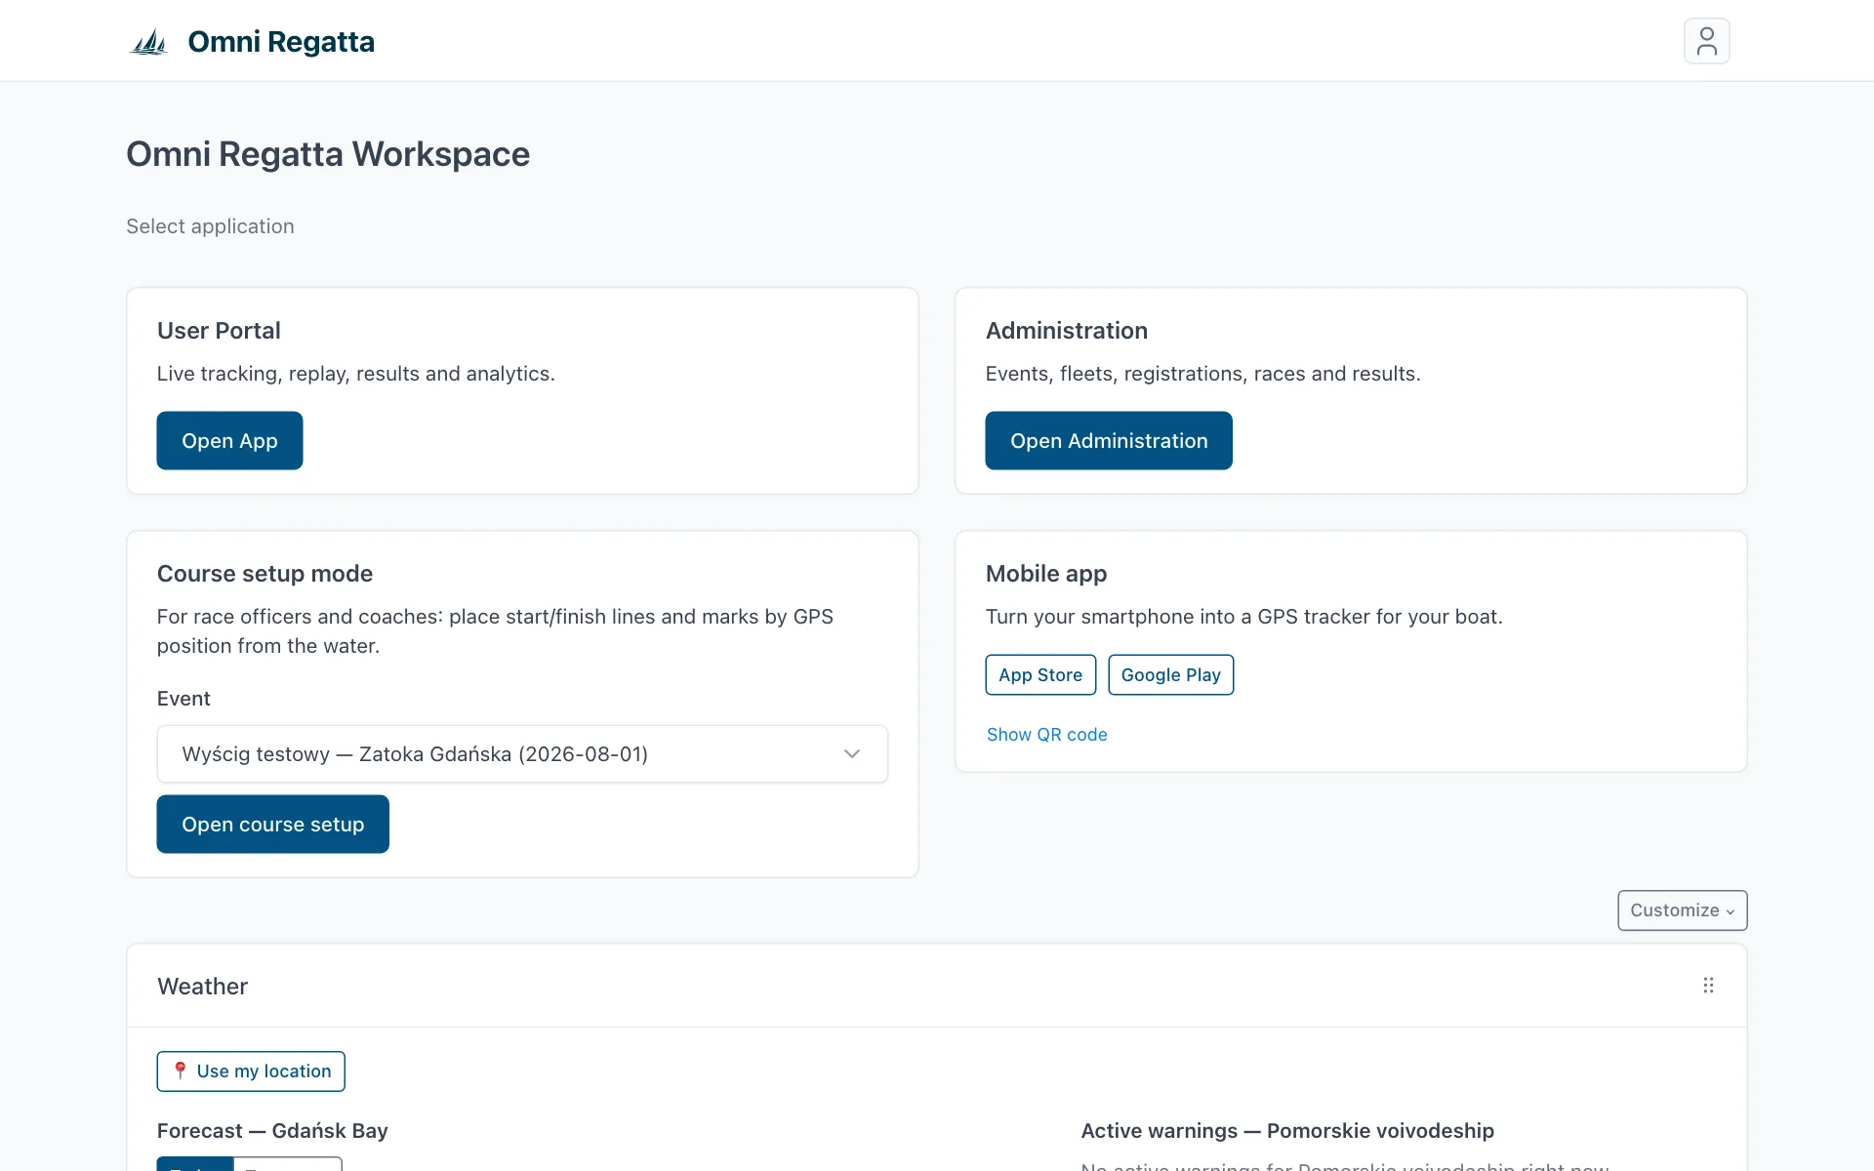
Task: Click the 'Administration' card heading
Action: coord(1067,331)
